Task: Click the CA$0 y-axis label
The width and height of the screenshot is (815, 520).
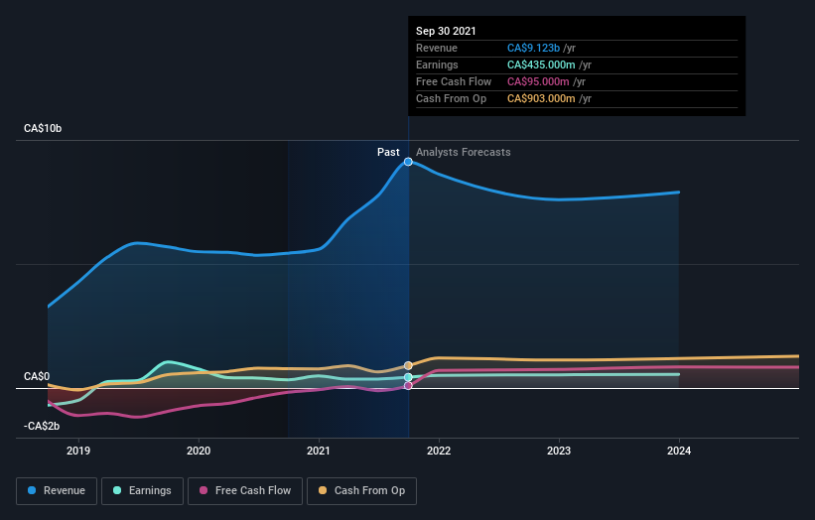Action: coord(37,376)
